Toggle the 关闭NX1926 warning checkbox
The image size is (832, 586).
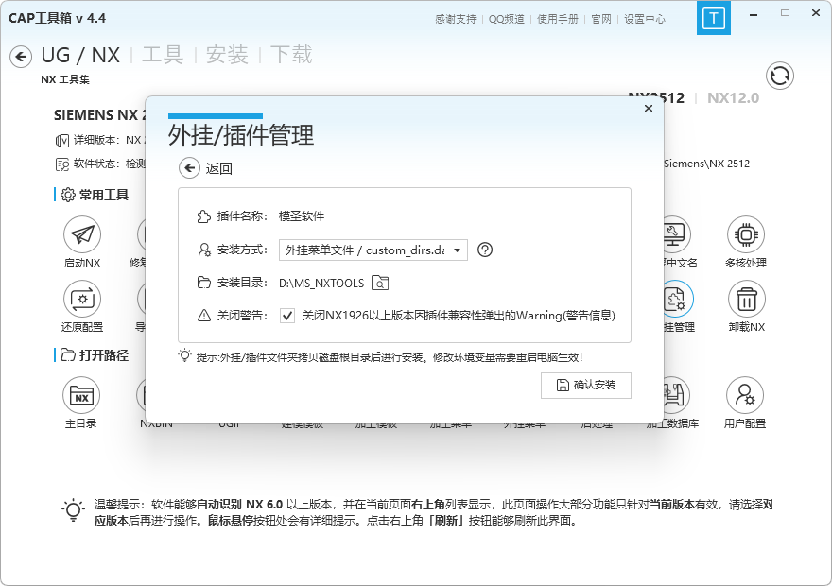(287, 315)
